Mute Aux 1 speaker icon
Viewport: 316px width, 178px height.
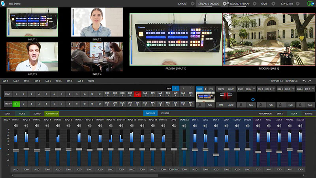click(258, 125)
